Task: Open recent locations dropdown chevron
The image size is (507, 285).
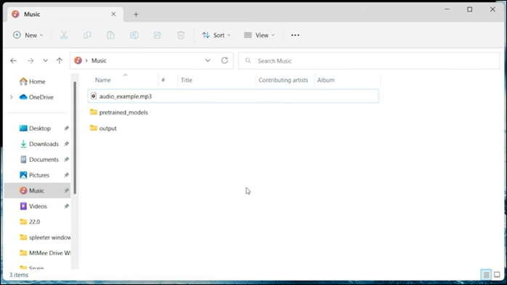Action: pyautogui.click(x=45, y=61)
